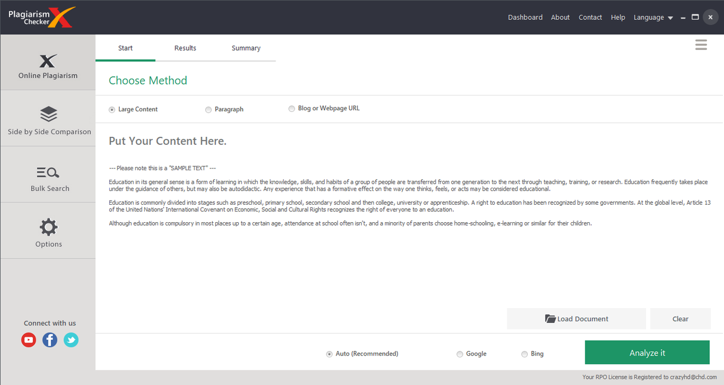Switch to the Start tab
This screenshot has height=385, width=724.
click(126, 48)
